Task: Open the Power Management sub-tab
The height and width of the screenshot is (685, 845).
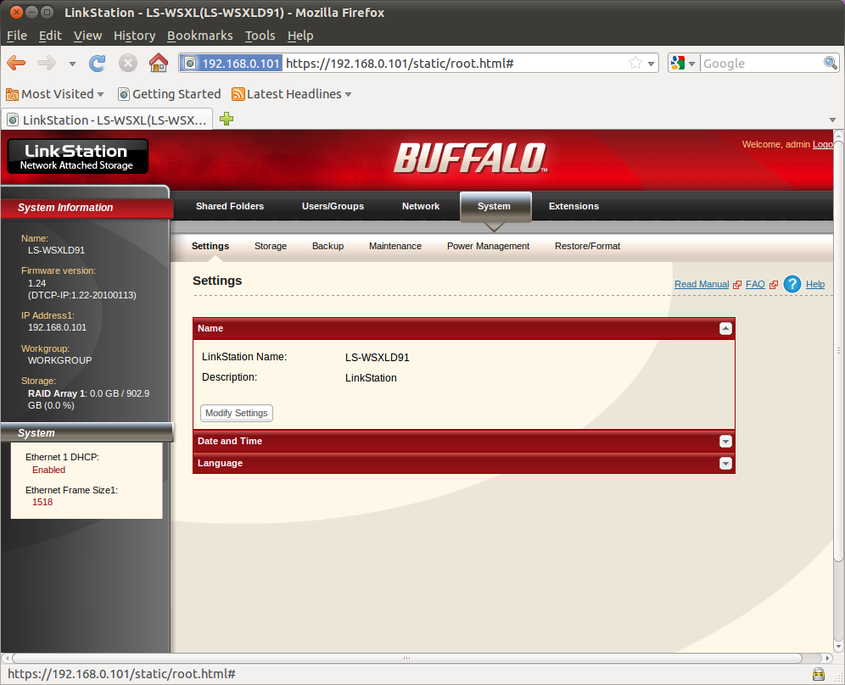Action: (x=488, y=246)
